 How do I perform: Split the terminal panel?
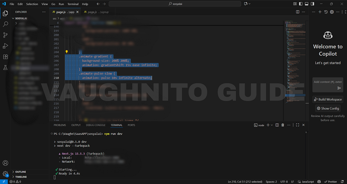[x=277, y=125]
